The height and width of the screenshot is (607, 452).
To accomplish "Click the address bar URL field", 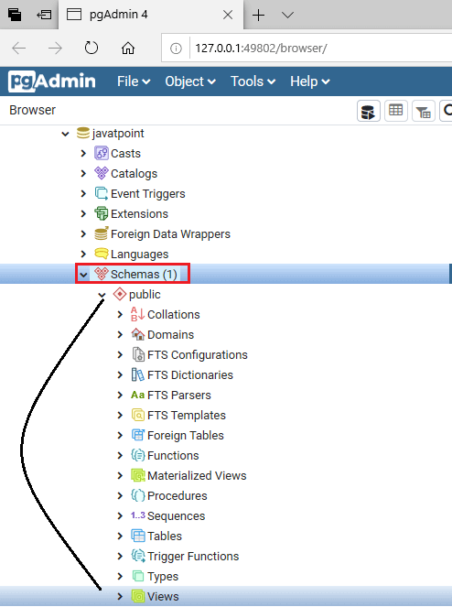I will 321,49.
